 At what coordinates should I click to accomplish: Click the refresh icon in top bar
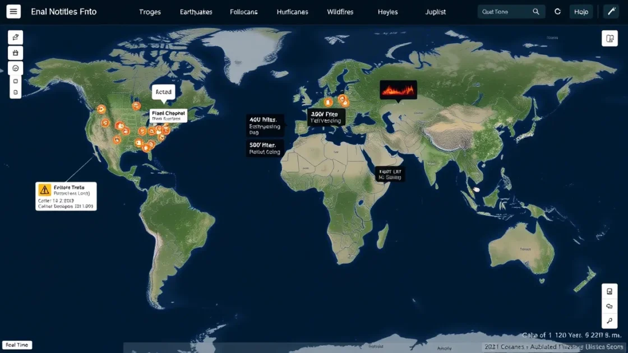point(557,12)
